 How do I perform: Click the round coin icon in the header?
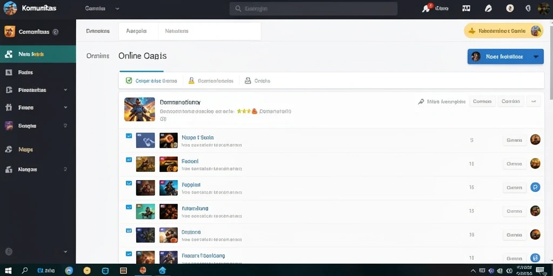pos(510,8)
